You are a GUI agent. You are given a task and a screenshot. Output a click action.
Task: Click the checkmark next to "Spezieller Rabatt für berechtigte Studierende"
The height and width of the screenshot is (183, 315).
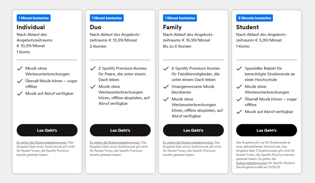pos(239,68)
